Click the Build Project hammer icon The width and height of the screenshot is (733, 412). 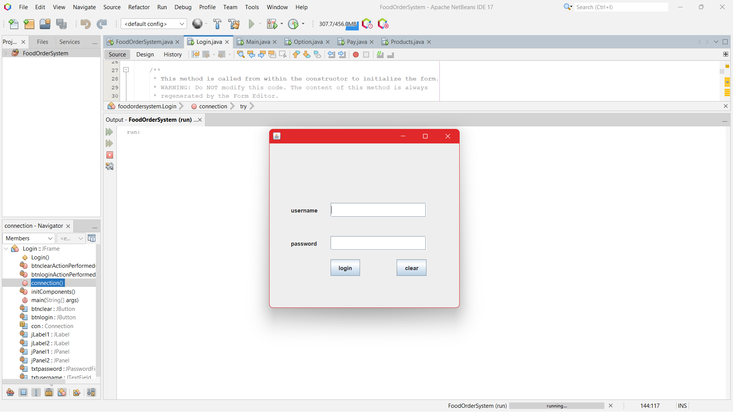[x=217, y=24]
